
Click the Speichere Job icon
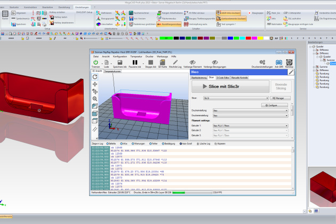[x=121, y=62]
